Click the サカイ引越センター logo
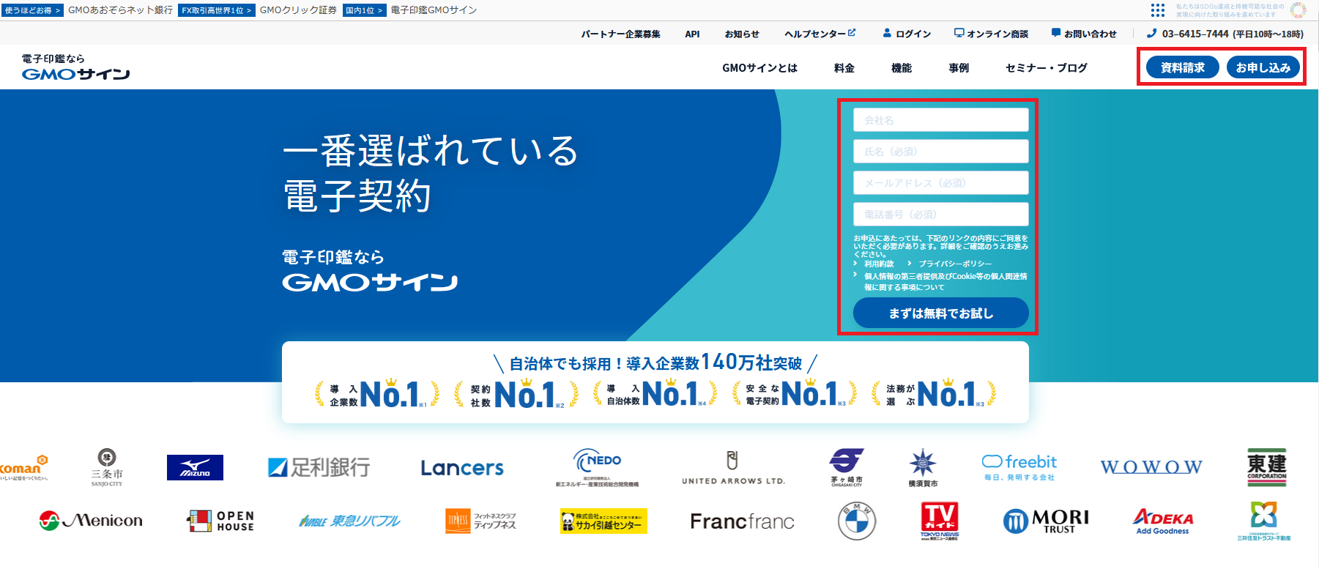This screenshot has width=1319, height=569. click(603, 521)
